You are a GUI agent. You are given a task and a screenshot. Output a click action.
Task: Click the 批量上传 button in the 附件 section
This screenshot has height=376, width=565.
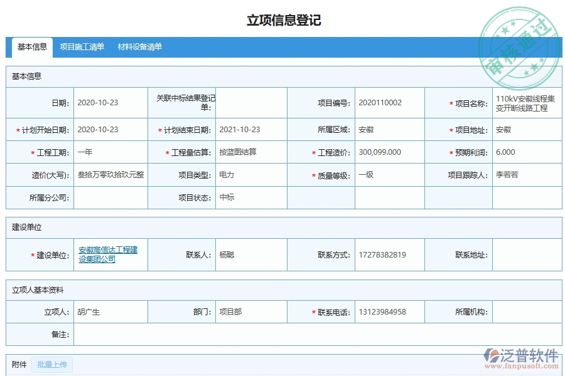52,364
